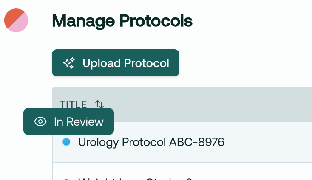Select the pink half of the avatar circle
Image resolution: width=312 pixels, height=180 pixels.
[x=20, y=24]
